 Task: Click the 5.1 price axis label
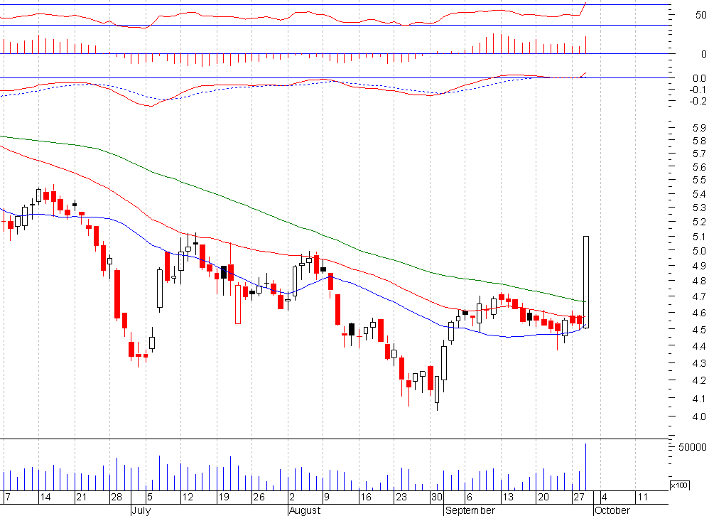point(699,237)
